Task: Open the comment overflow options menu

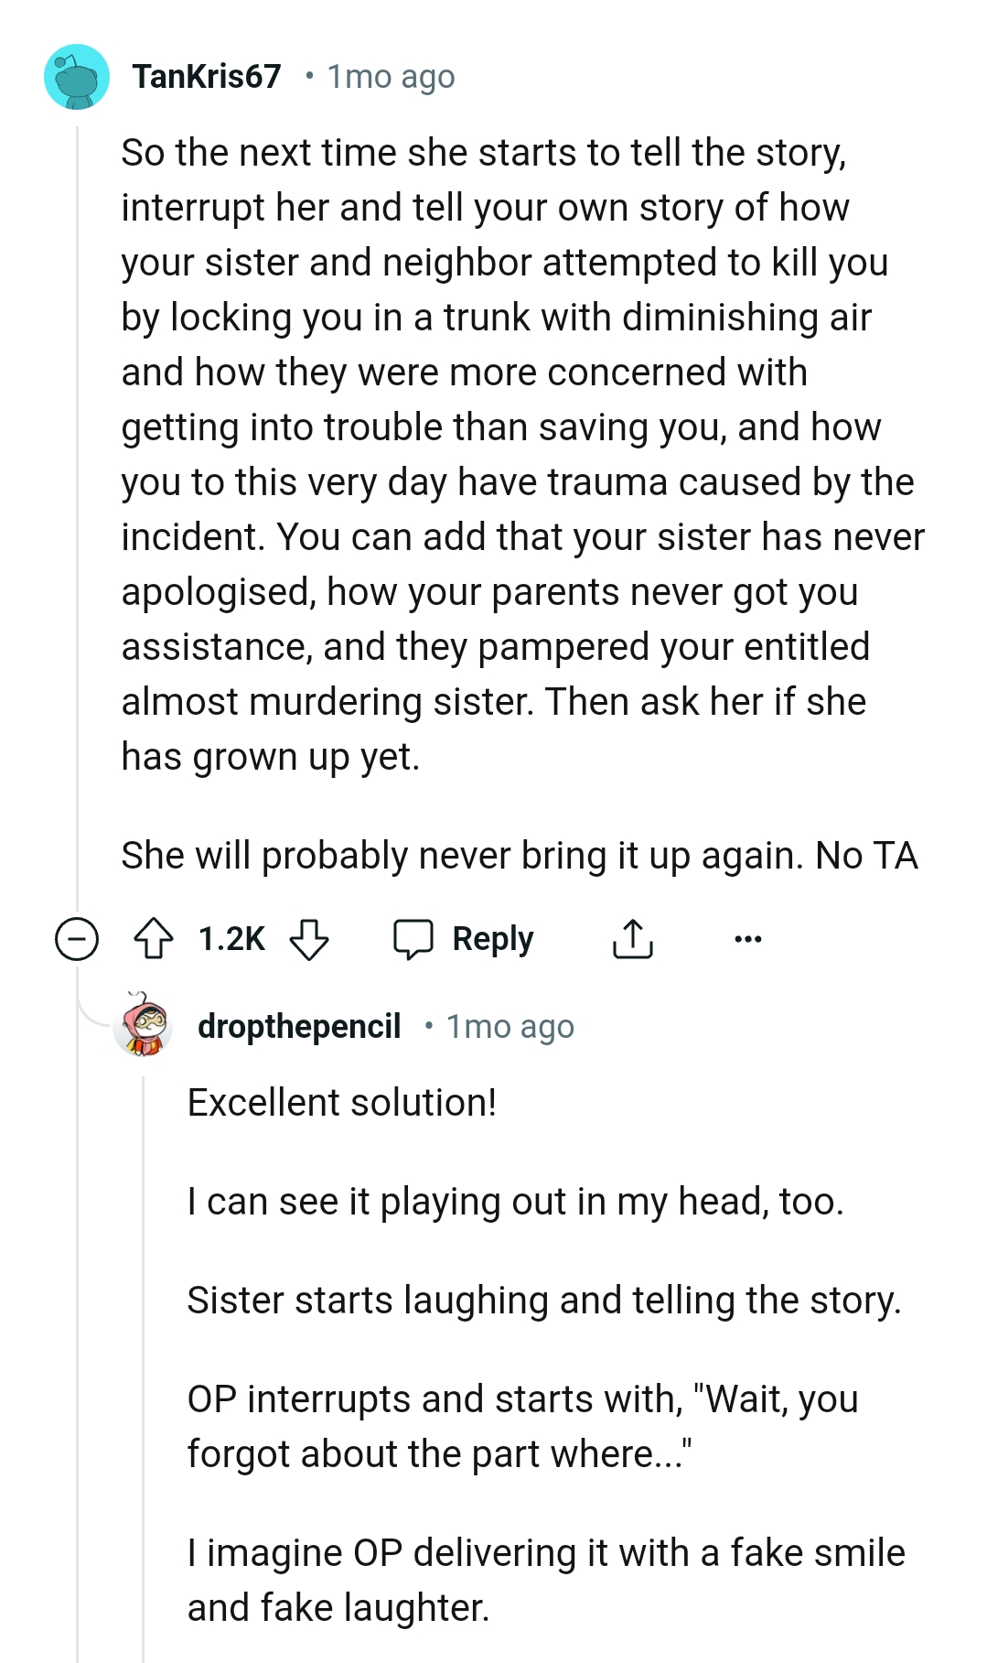Action: click(x=748, y=938)
